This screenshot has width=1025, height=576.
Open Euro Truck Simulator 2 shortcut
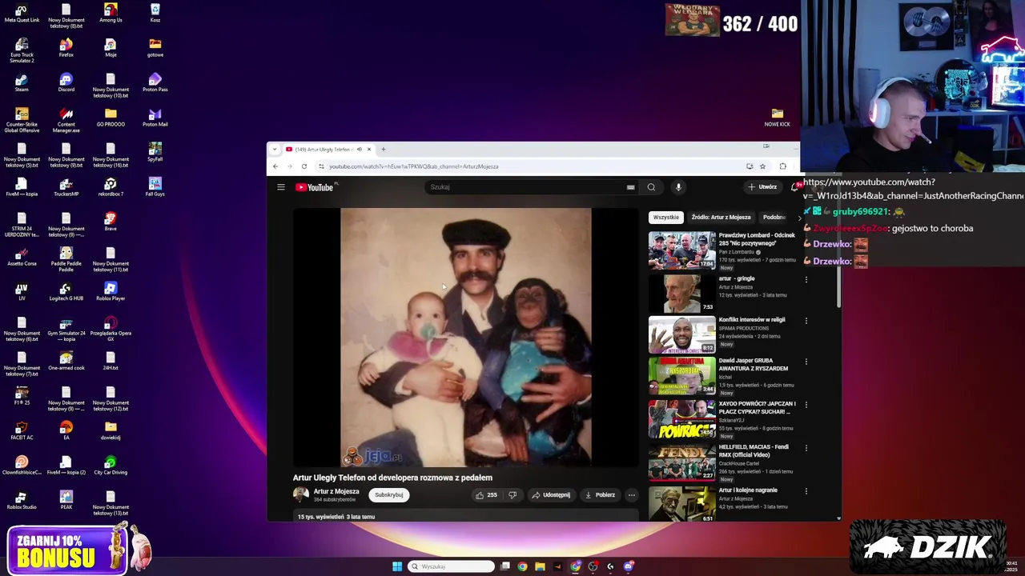click(22, 50)
